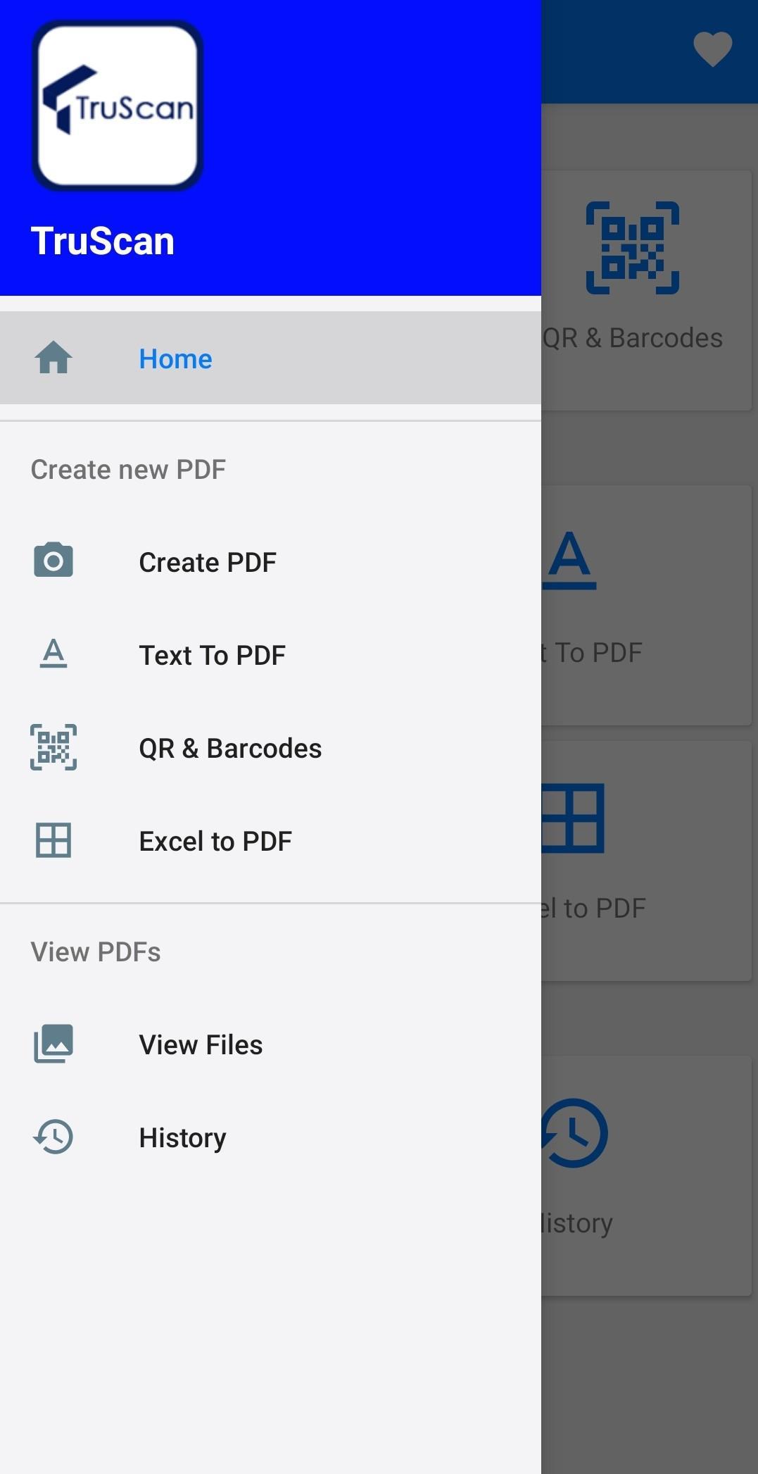Click the home icon in drawer

point(53,358)
